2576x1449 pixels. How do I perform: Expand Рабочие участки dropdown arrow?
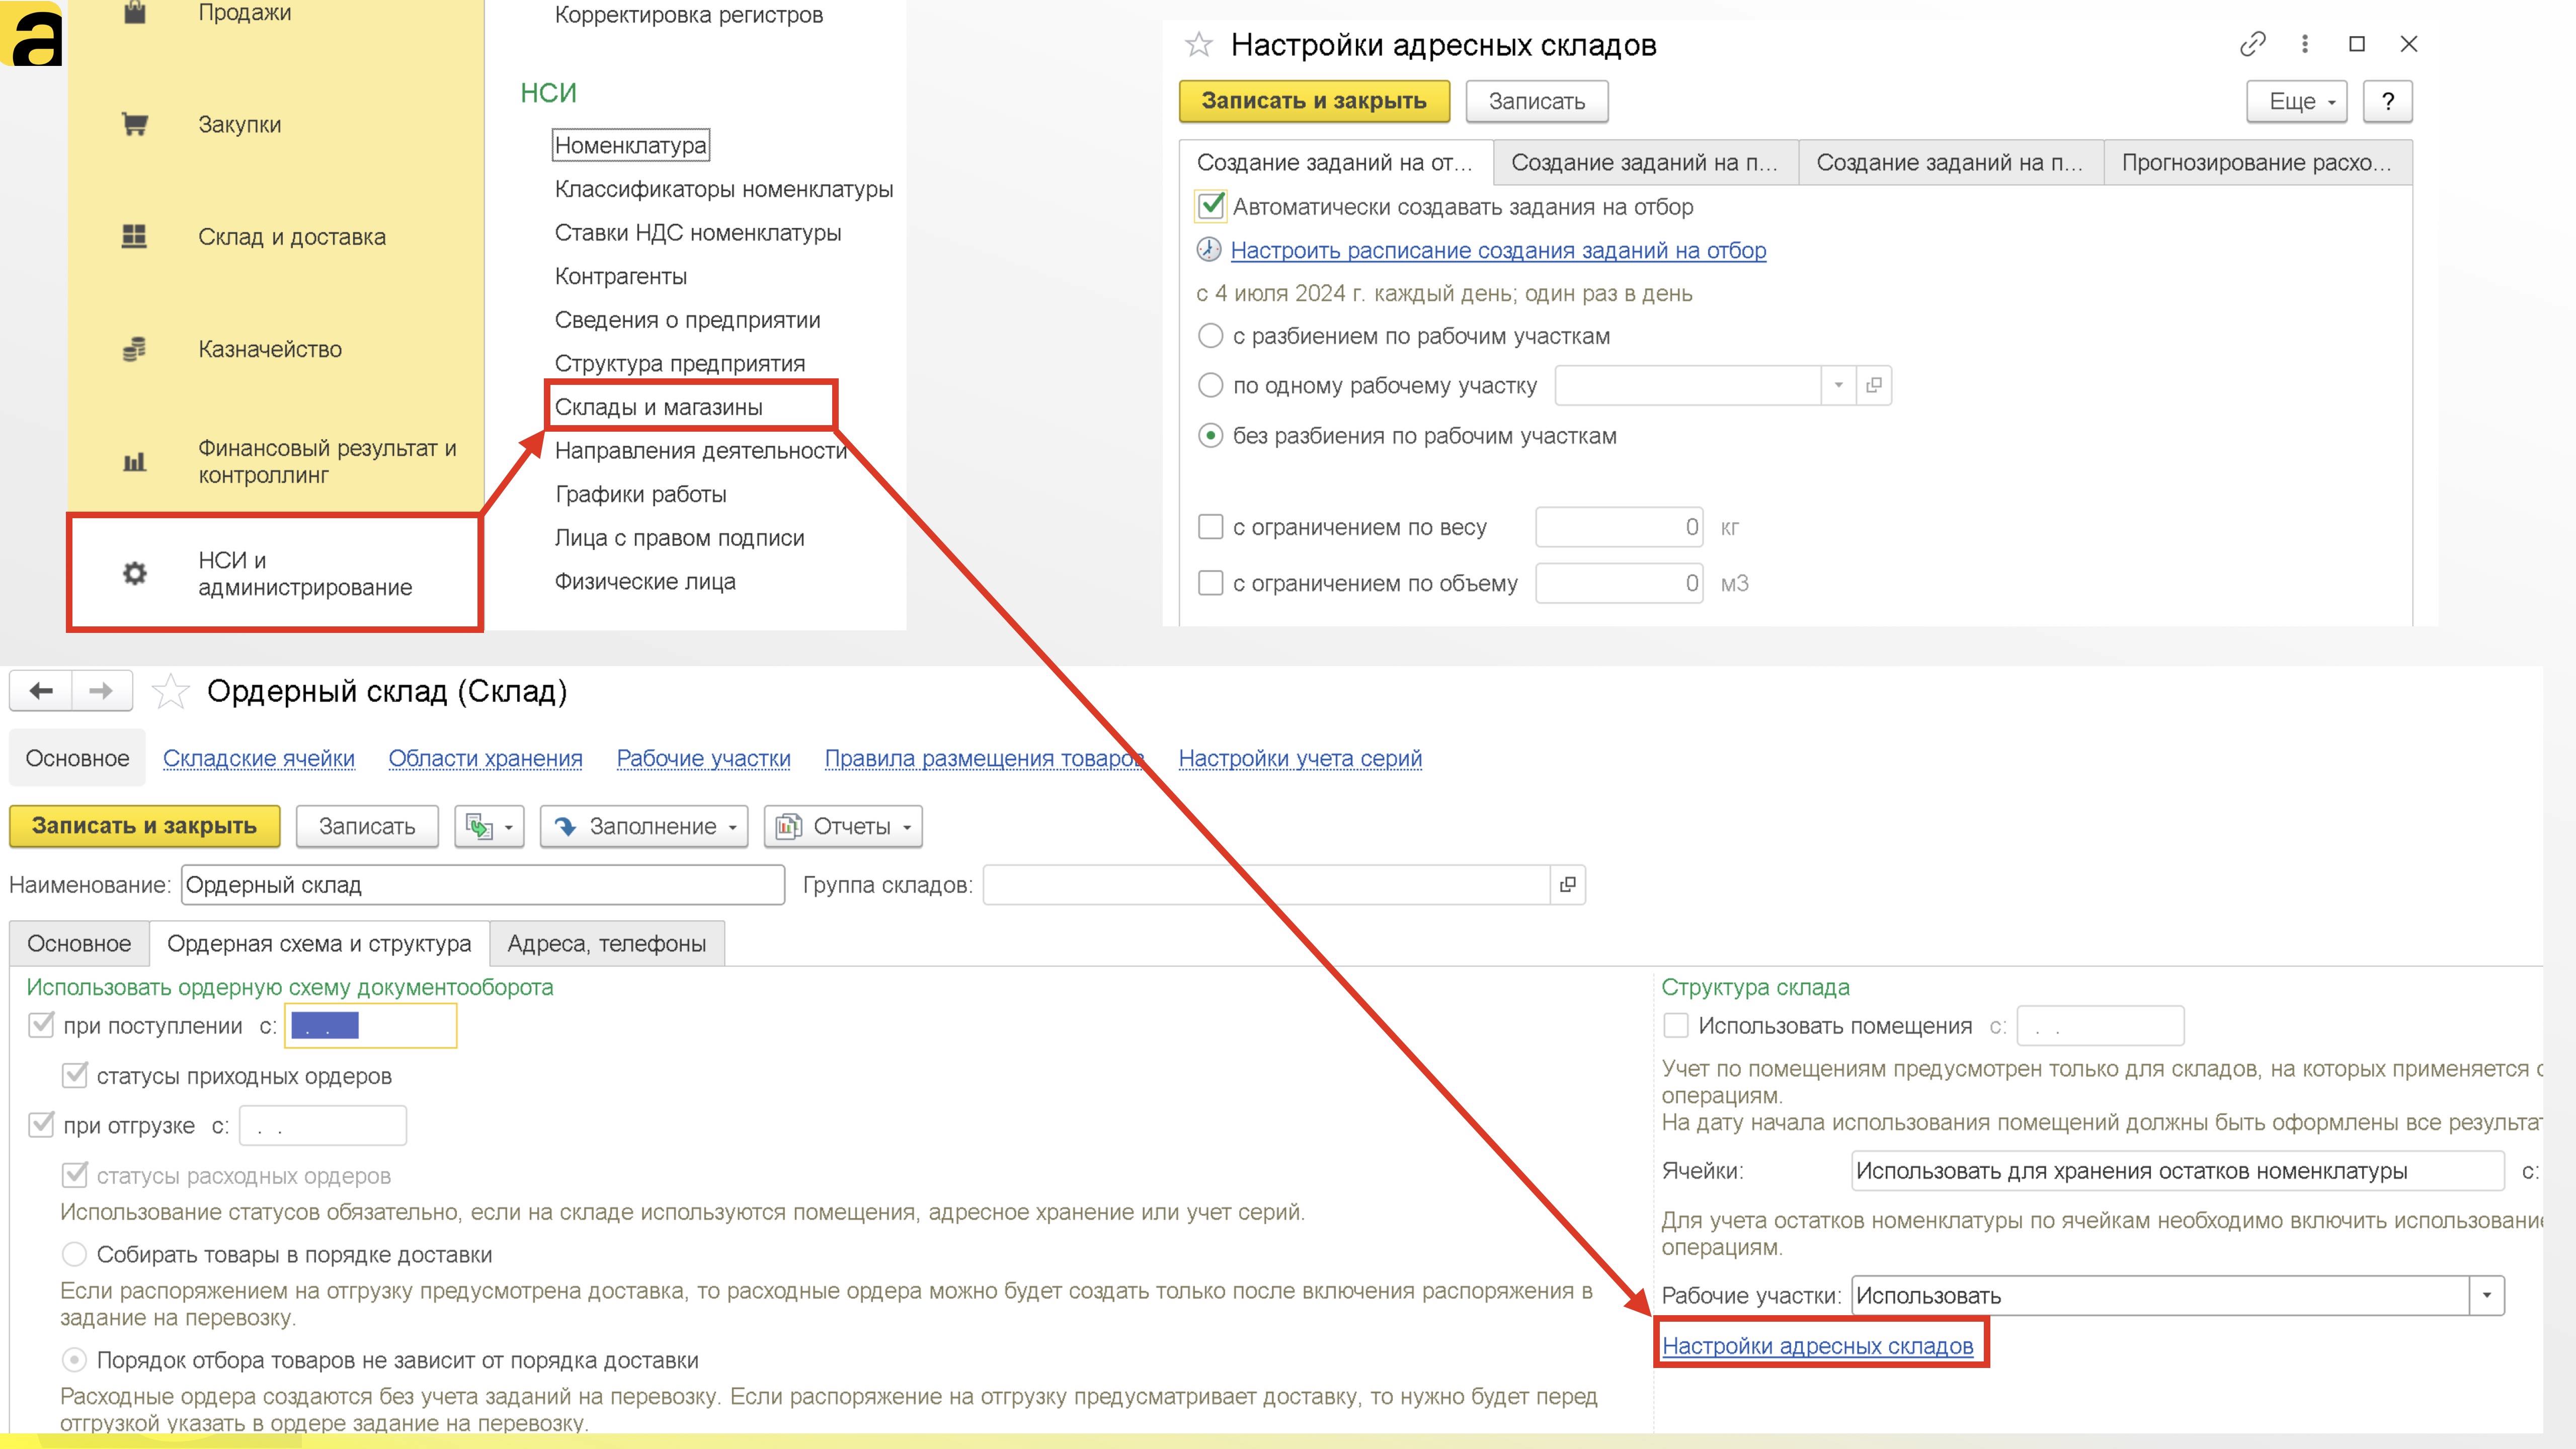coord(2487,1296)
